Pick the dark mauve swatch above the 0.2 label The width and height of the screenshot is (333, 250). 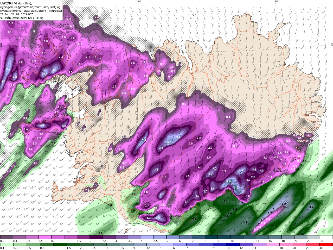click(x=7, y=237)
